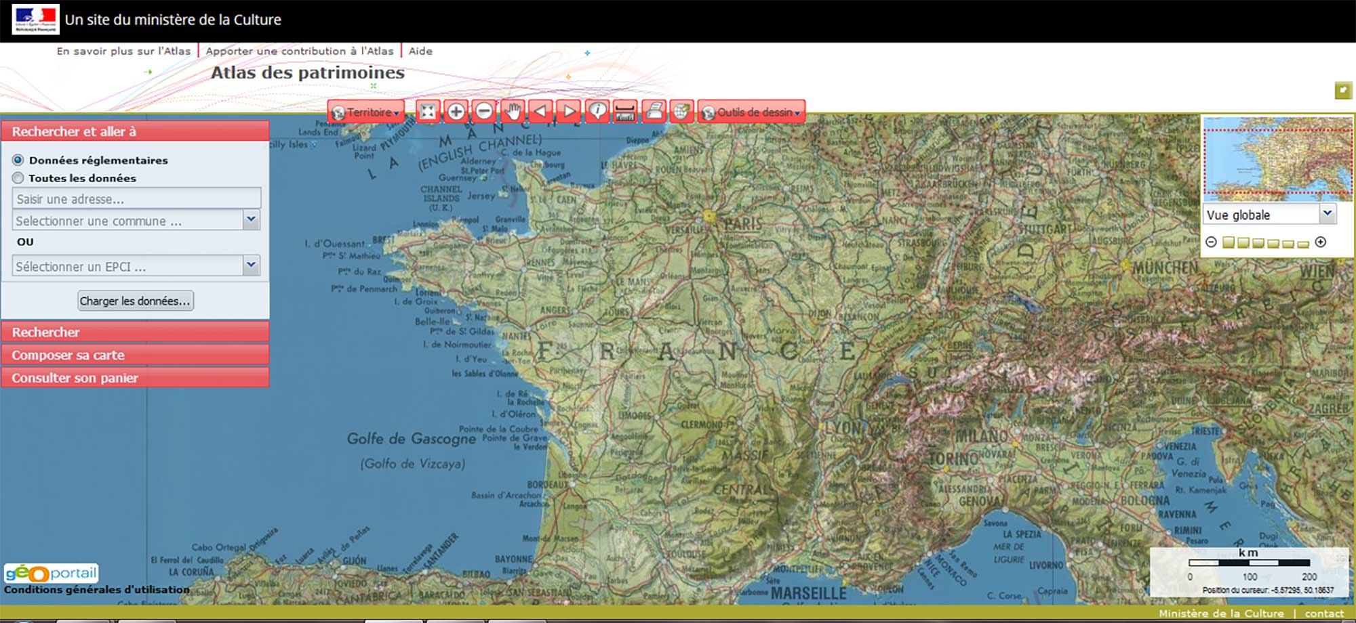Screen dimensions: 1356x623
Task: Click the globe with check mark icon
Action: click(681, 112)
